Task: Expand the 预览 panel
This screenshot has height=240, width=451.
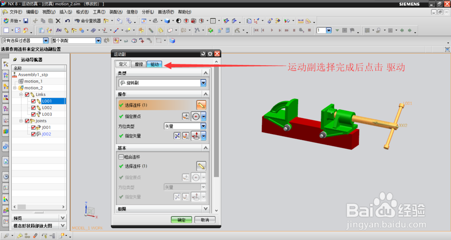Action: (63, 217)
